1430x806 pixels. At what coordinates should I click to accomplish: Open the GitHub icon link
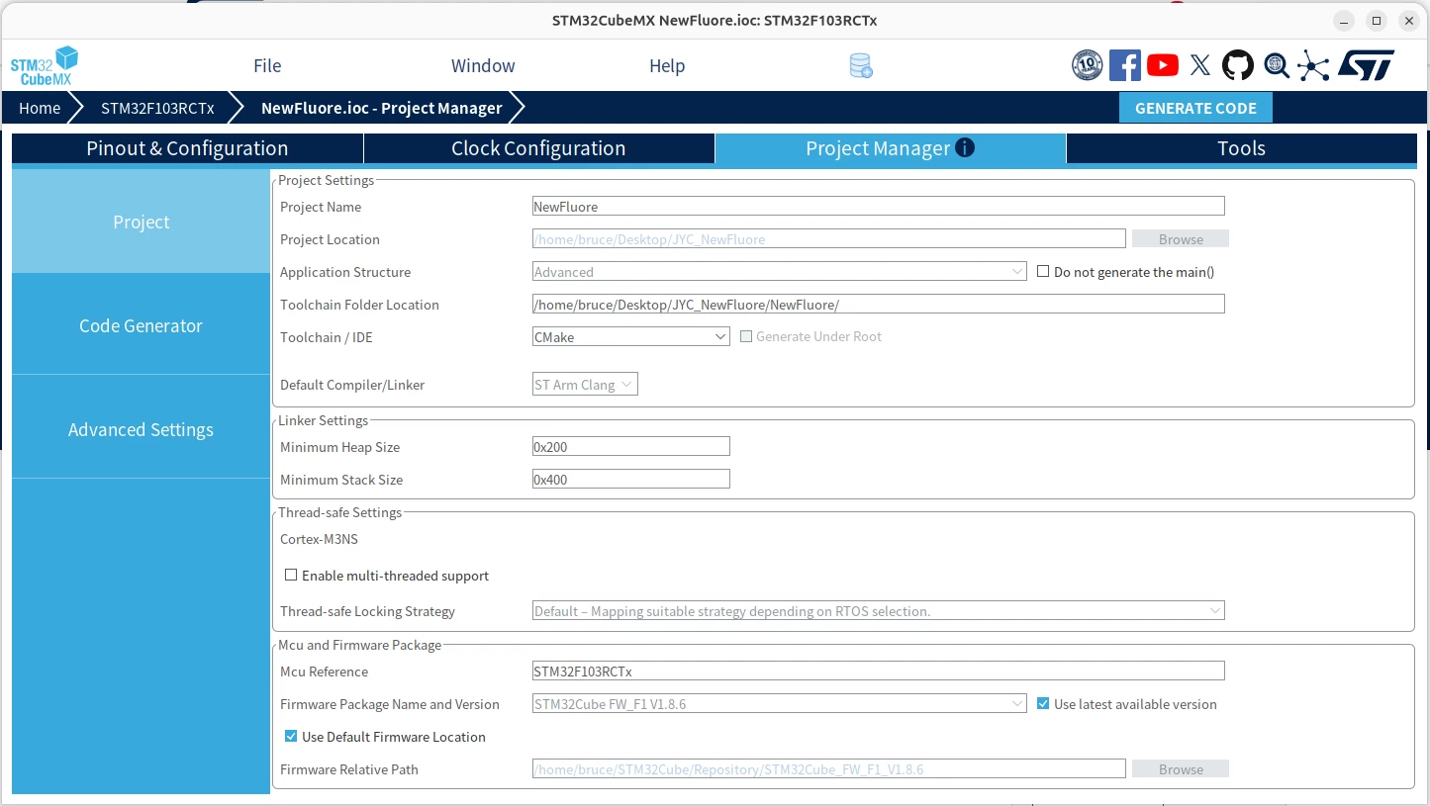tap(1238, 65)
